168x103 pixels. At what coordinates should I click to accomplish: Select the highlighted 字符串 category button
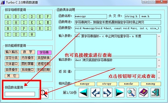click(44, 52)
